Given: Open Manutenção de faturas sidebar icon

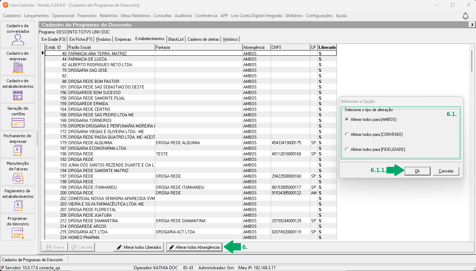Looking at the screenshot, I should pyautogui.click(x=18, y=172).
